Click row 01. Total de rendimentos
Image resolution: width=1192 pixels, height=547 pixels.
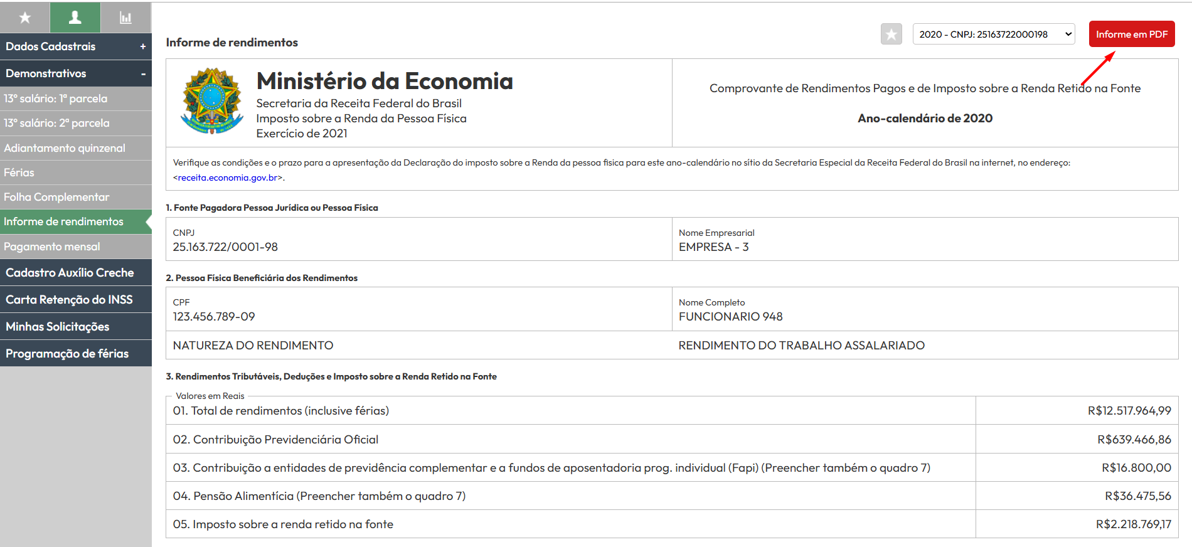(672, 411)
